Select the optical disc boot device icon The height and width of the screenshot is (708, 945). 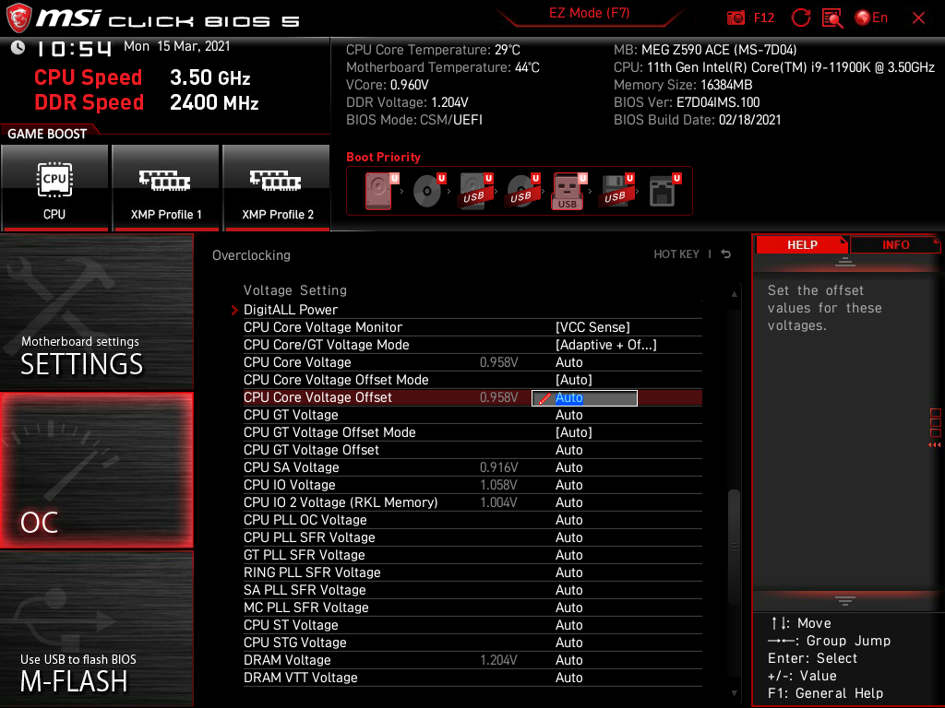(x=428, y=191)
